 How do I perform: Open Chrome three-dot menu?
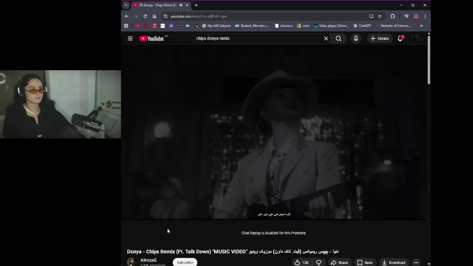point(425,16)
